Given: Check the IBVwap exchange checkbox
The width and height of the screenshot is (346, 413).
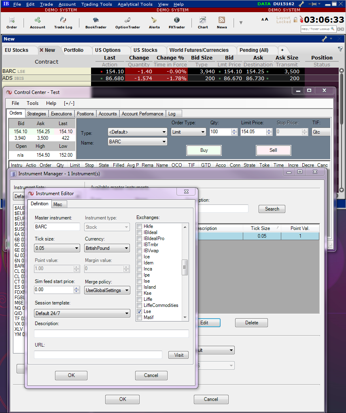Looking at the screenshot, I should (140, 251).
